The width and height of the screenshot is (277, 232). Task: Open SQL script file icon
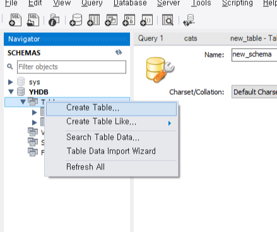33,20
